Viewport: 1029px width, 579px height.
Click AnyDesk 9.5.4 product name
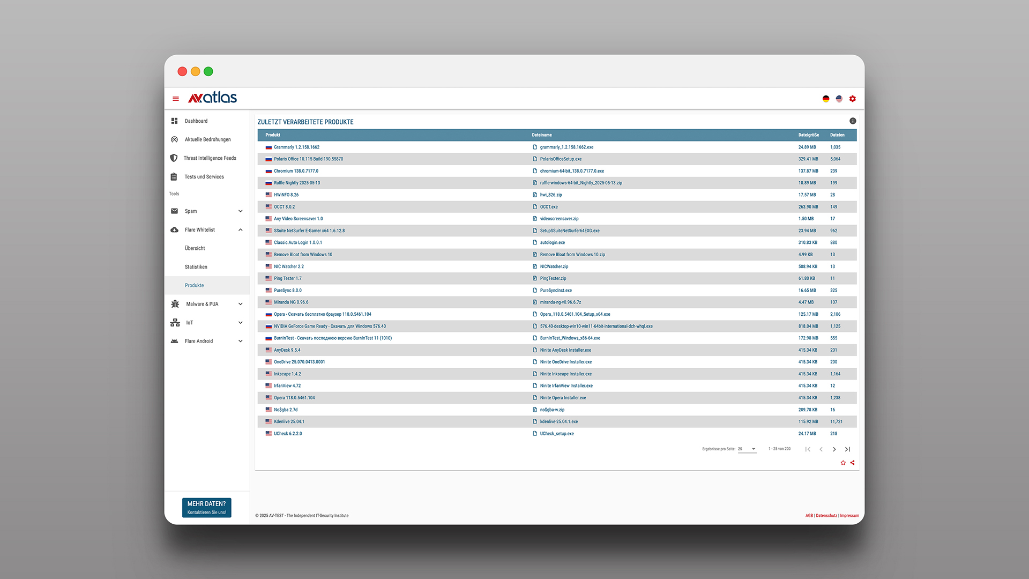[287, 350]
